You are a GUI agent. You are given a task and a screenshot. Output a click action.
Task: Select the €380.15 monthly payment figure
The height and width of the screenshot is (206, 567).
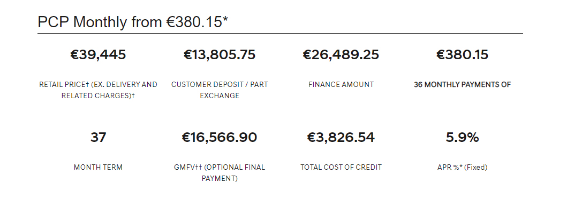pyautogui.click(x=463, y=55)
